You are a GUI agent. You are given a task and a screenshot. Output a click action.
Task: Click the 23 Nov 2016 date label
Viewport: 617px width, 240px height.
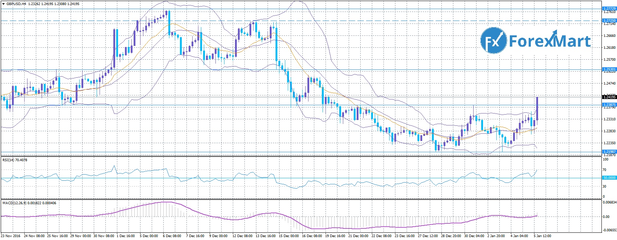(11, 236)
